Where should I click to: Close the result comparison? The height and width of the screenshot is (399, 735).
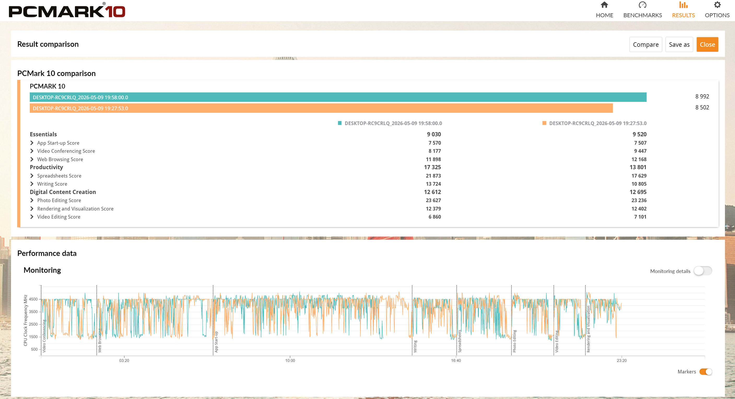click(707, 45)
